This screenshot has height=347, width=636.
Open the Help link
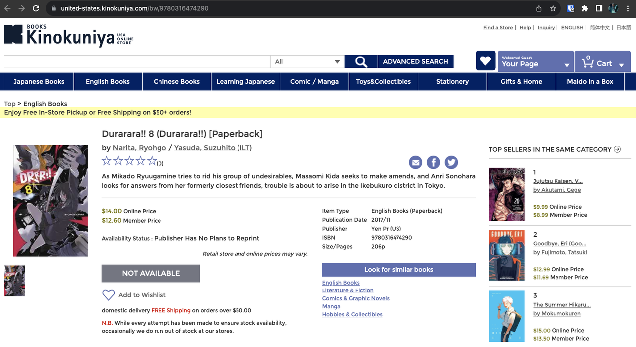525,28
